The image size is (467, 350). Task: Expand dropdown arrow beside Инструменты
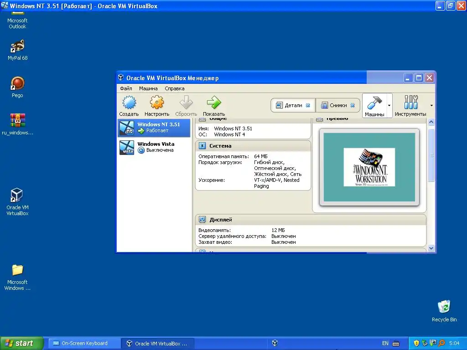click(x=431, y=105)
